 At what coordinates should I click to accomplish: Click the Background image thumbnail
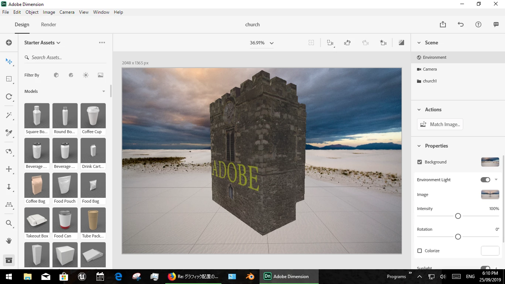click(x=490, y=162)
